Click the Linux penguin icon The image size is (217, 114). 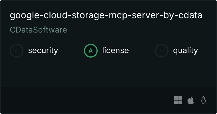203,100
